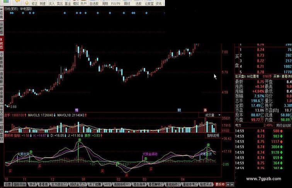This screenshot has height=188, width=292.
Task: Click the 14:59 trade row with volume 9128
Action: click(x=263, y=152)
